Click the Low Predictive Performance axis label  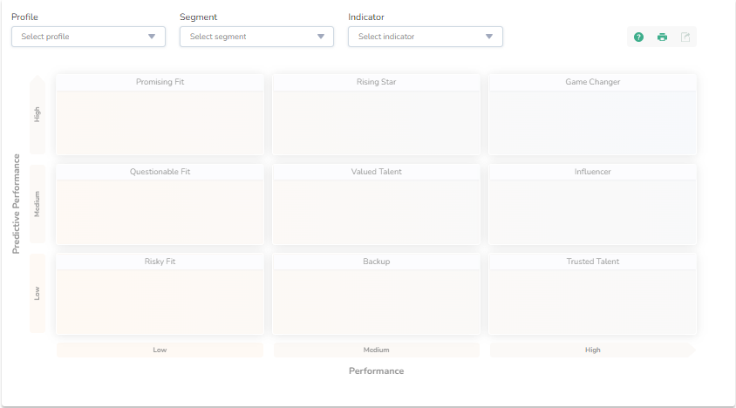[37, 294]
